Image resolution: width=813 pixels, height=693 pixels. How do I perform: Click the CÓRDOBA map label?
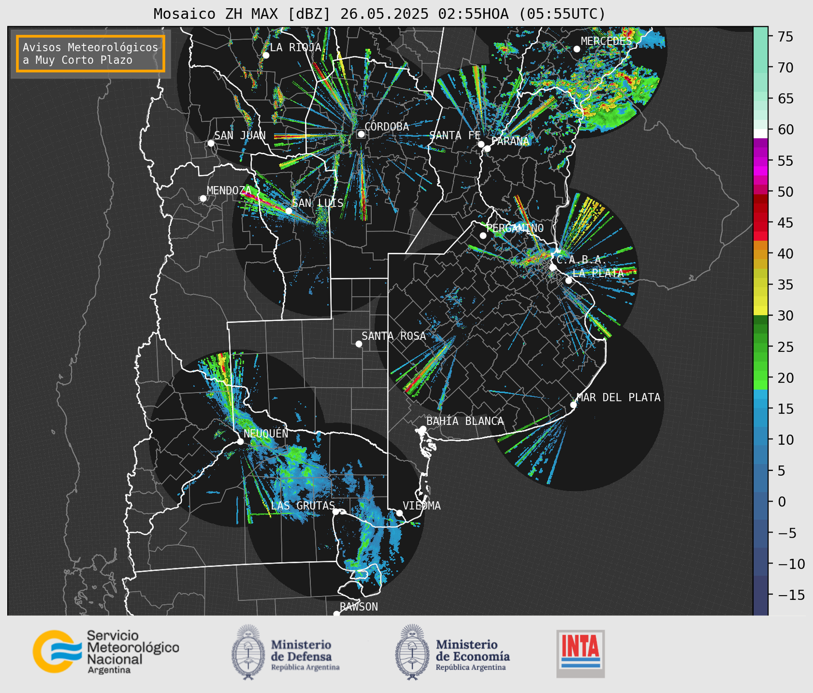tap(387, 127)
